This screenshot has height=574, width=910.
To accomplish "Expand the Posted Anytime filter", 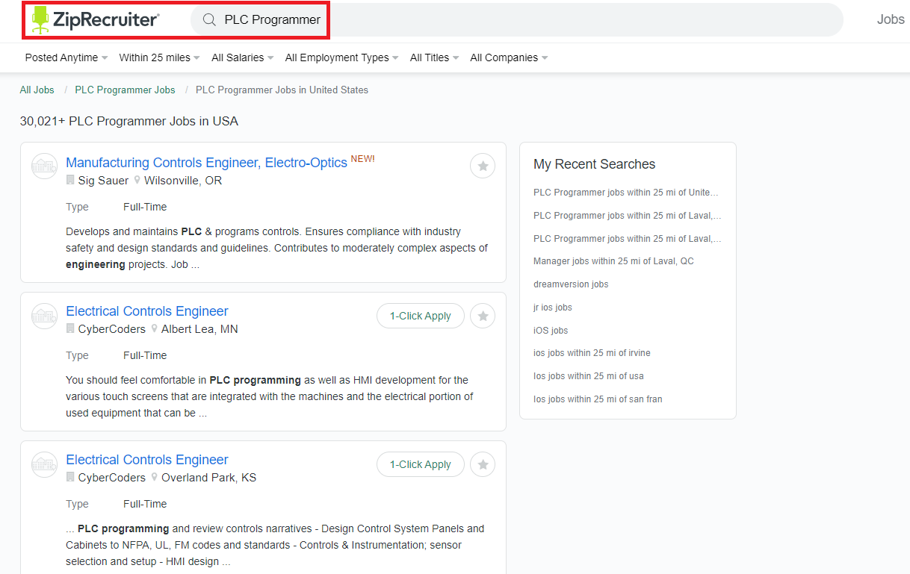I will pos(66,57).
